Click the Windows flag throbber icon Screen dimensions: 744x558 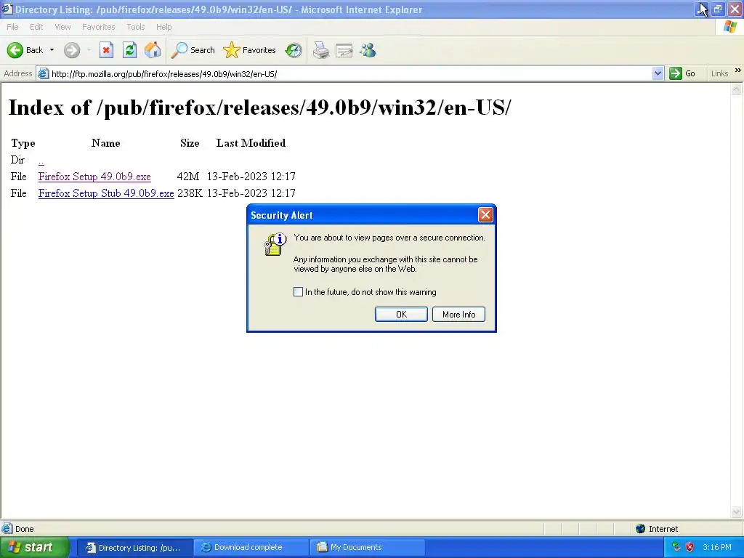coord(730,27)
